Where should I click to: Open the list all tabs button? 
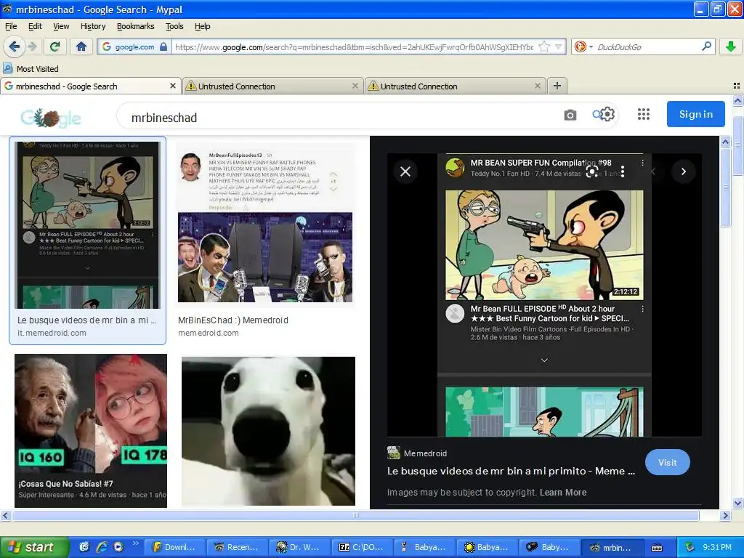(737, 86)
